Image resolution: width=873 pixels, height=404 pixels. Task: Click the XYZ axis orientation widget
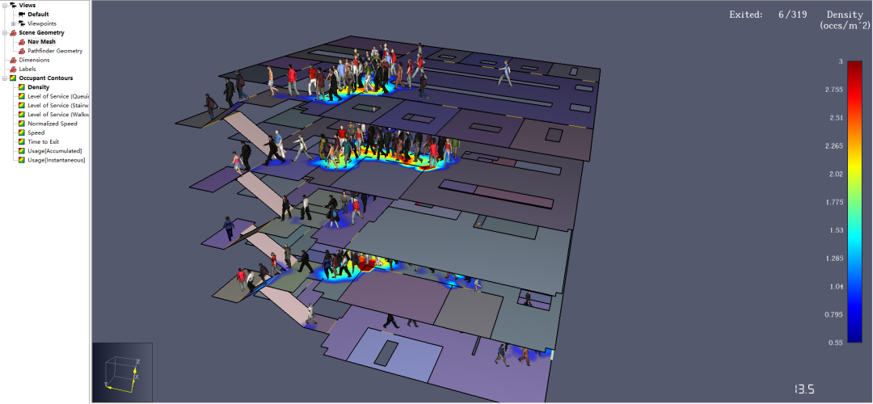123,372
